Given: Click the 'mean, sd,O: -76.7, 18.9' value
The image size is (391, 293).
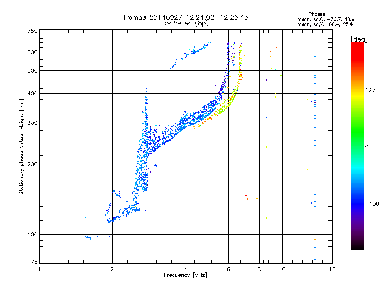Looking at the screenshot, I should coord(326,19).
